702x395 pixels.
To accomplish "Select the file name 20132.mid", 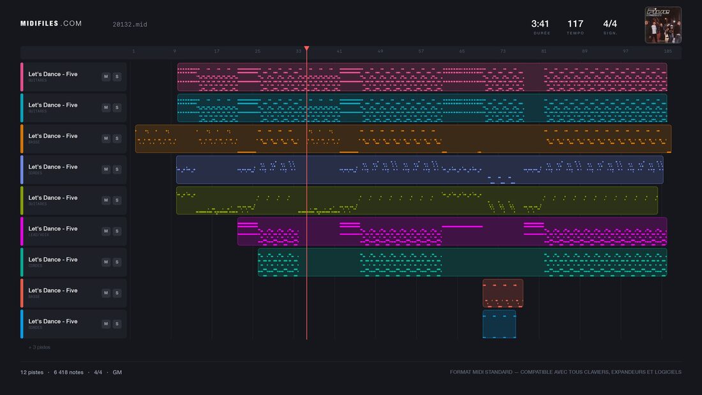I will pos(130,25).
